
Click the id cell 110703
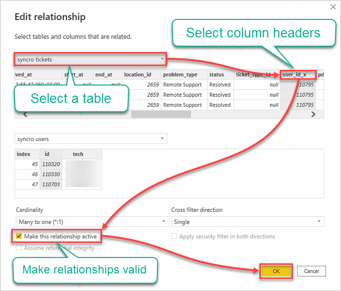[x=51, y=185]
